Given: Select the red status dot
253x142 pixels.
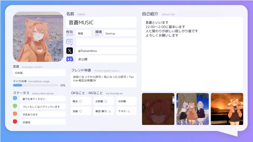Looking at the screenshot, I should pyautogui.click(x=15, y=121).
